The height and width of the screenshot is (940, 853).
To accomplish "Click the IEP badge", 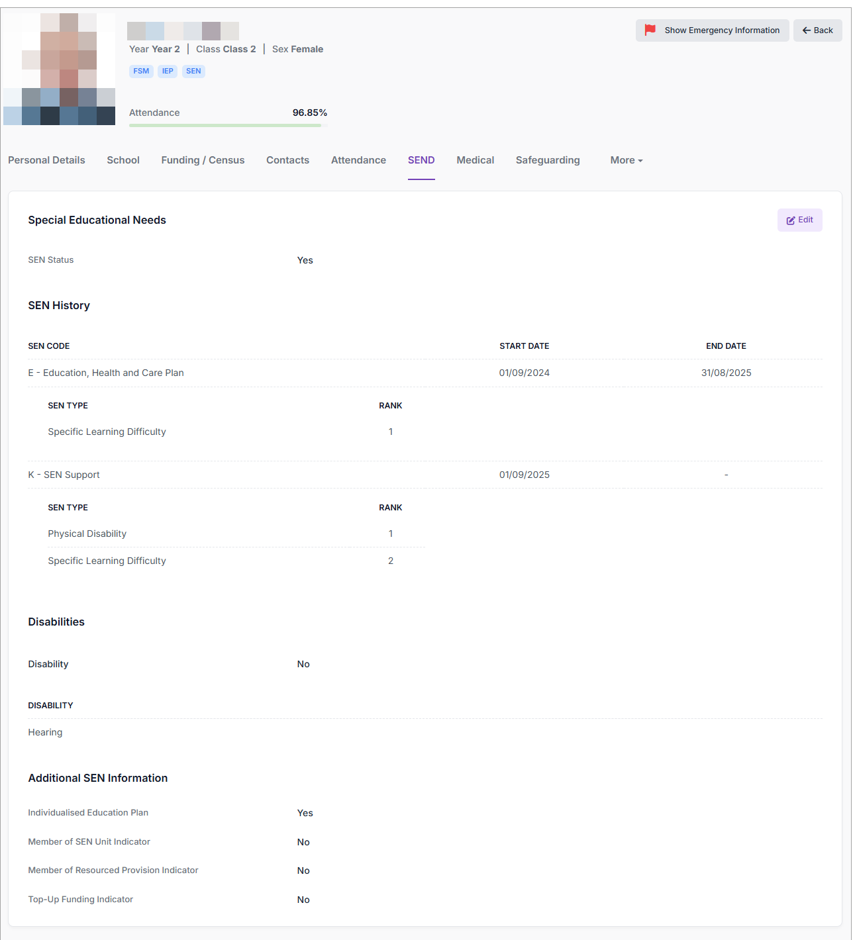I will click(168, 71).
